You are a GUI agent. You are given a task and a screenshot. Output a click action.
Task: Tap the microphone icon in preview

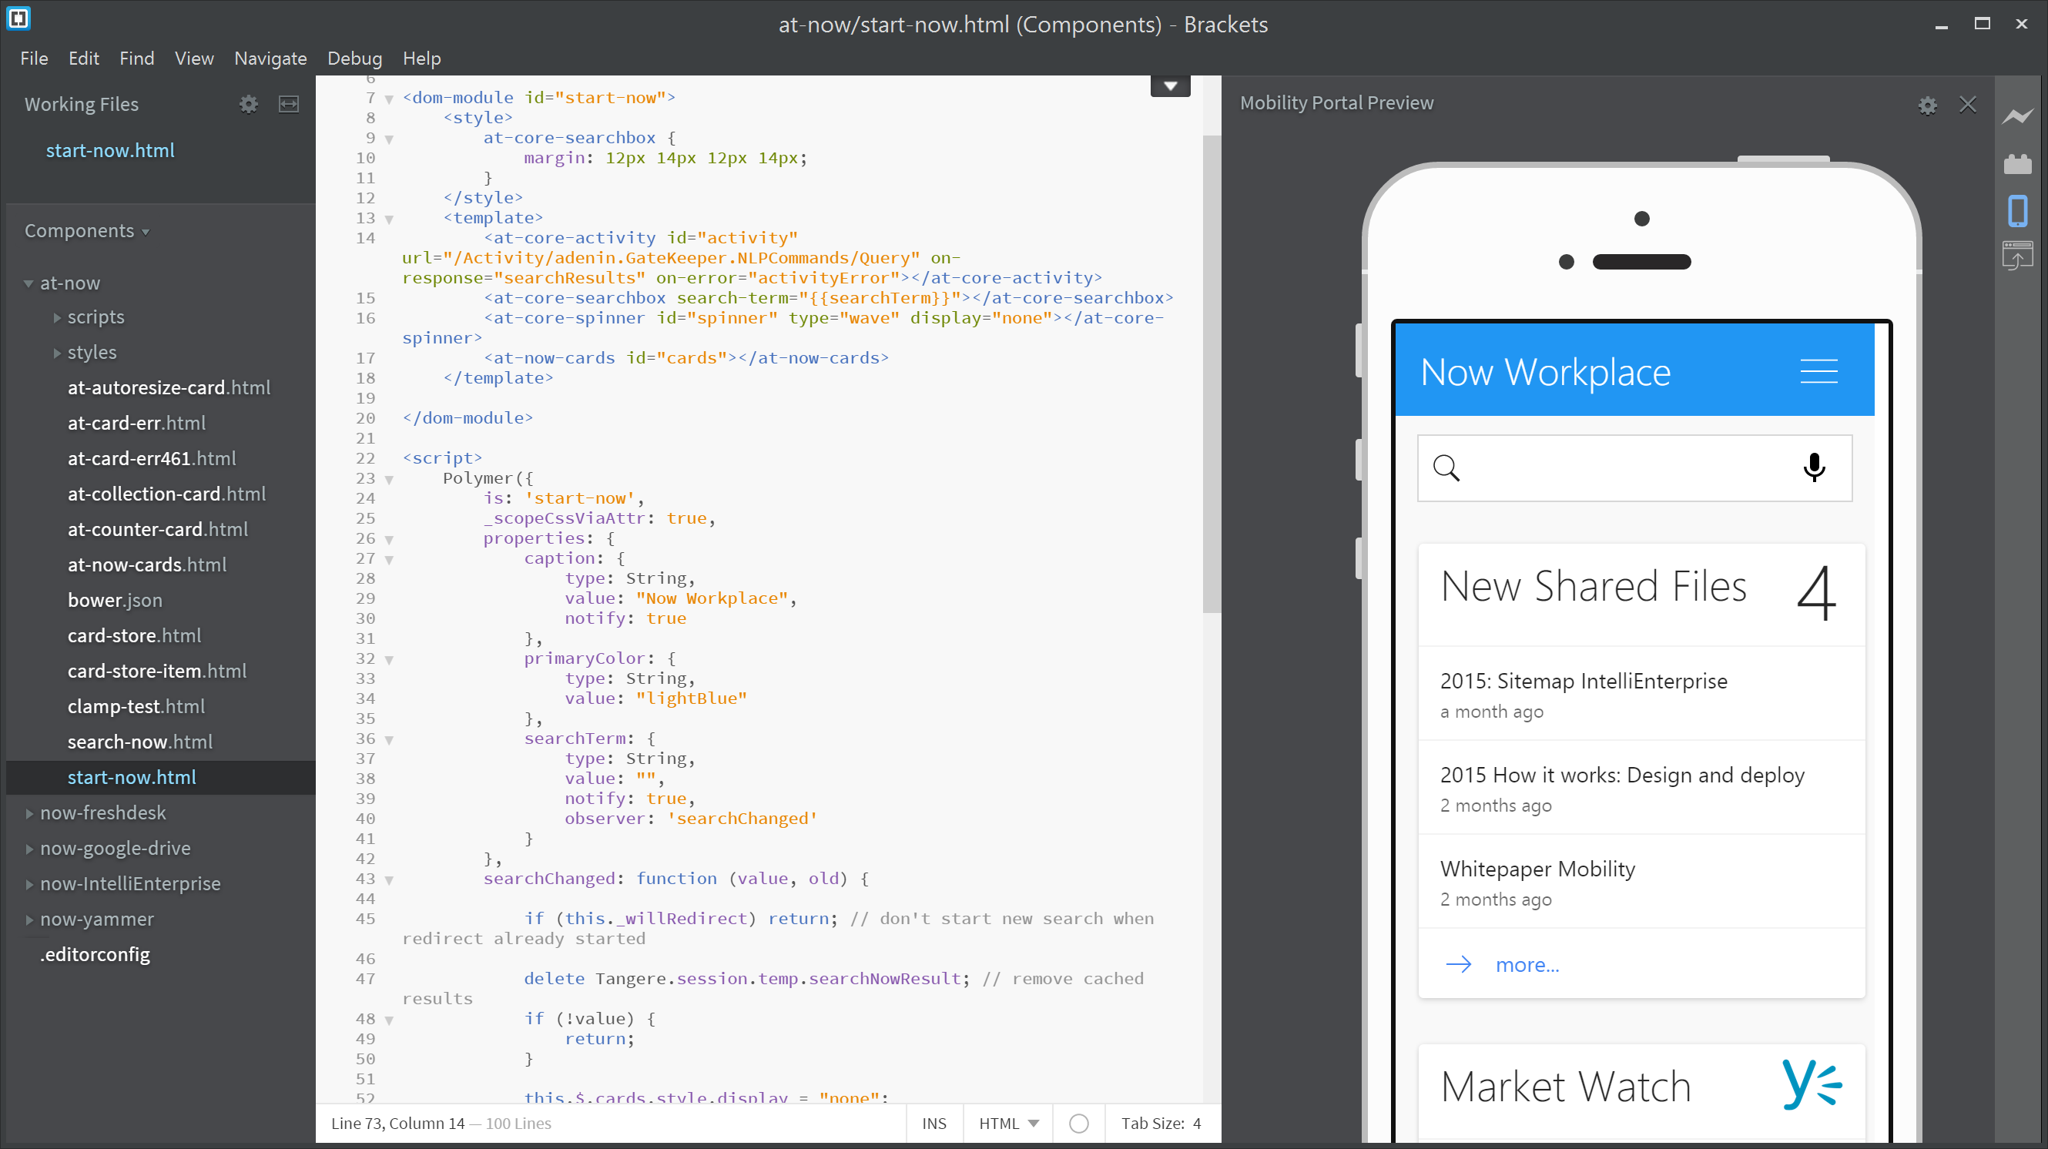pos(1815,467)
